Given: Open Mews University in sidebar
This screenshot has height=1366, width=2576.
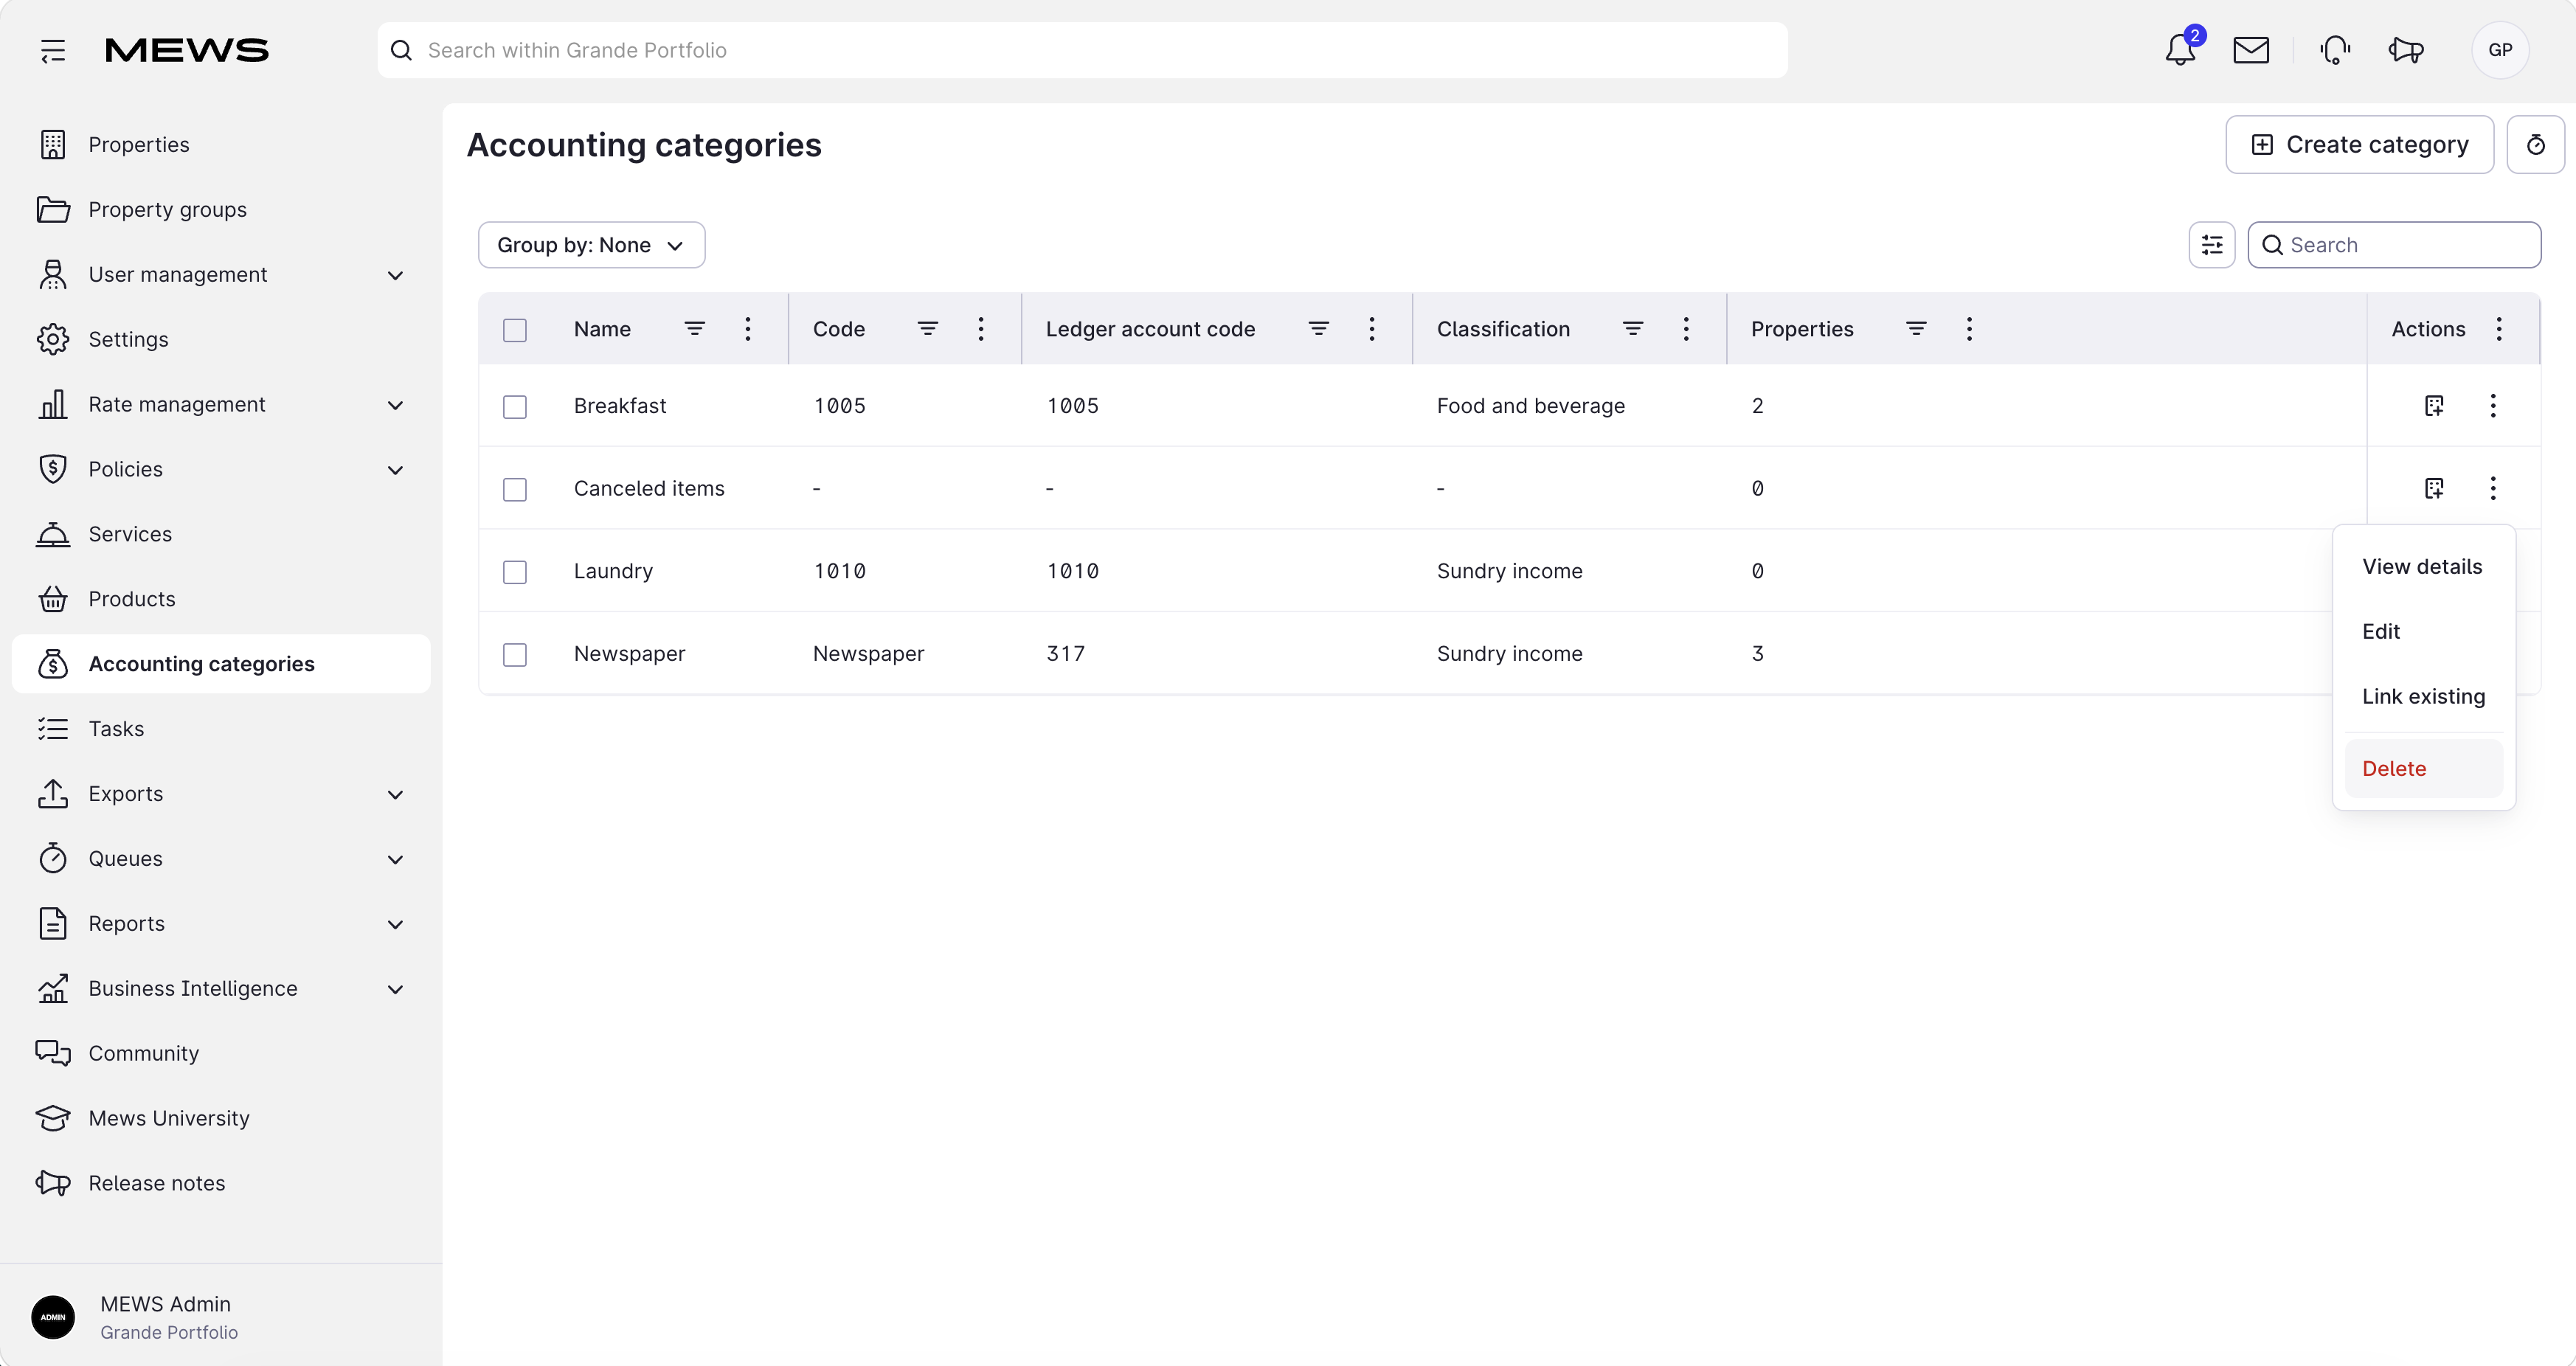Looking at the screenshot, I should pos(221,1119).
